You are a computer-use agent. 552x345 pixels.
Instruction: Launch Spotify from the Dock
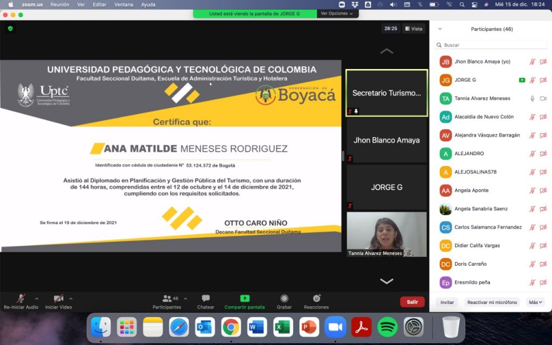tap(388, 327)
